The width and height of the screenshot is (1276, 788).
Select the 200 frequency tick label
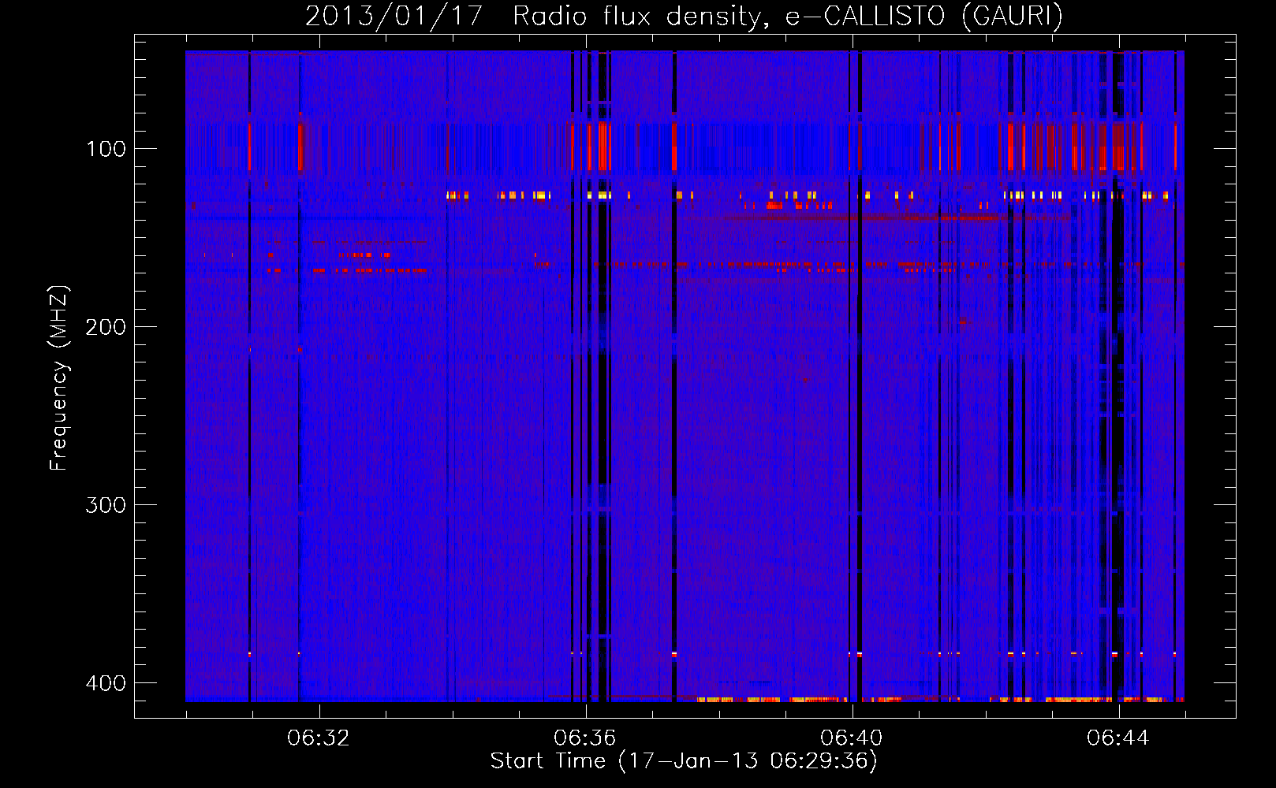[106, 327]
